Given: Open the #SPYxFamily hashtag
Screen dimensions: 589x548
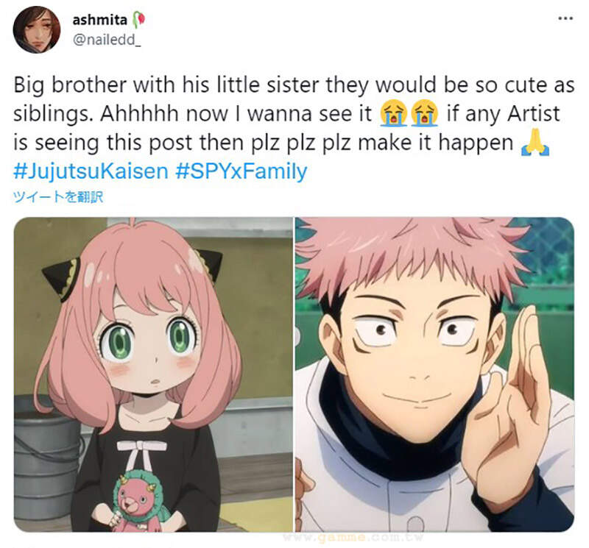Looking at the screenshot, I should coord(241,171).
